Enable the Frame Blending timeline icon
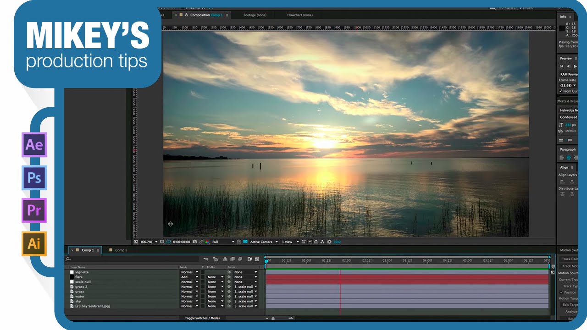 click(233, 259)
